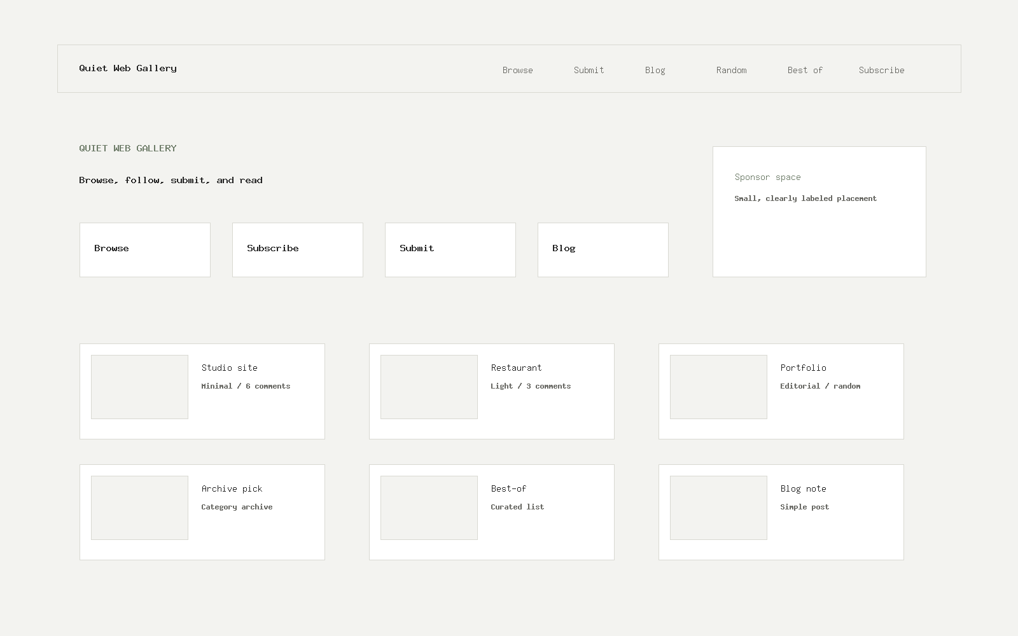The height and width of the screenshot is (636, 1018).
Task: Click the Blog note title
Action: [804, 488]
